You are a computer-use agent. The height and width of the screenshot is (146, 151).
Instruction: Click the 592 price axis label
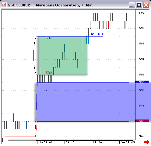(x=142, y=75)
